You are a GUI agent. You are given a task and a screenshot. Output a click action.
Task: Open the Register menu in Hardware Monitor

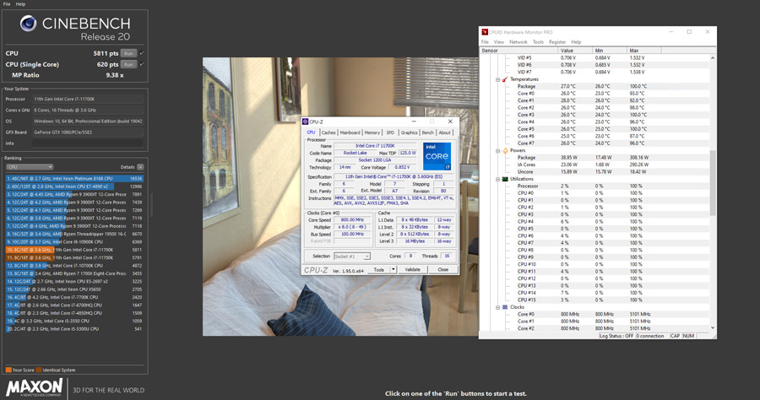[x=557, y=42]
